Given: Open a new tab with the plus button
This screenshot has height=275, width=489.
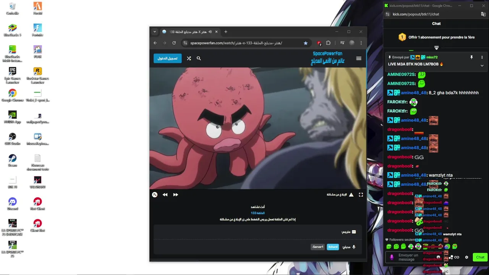Looking at the screenshot, I should [x=226, y=32].
